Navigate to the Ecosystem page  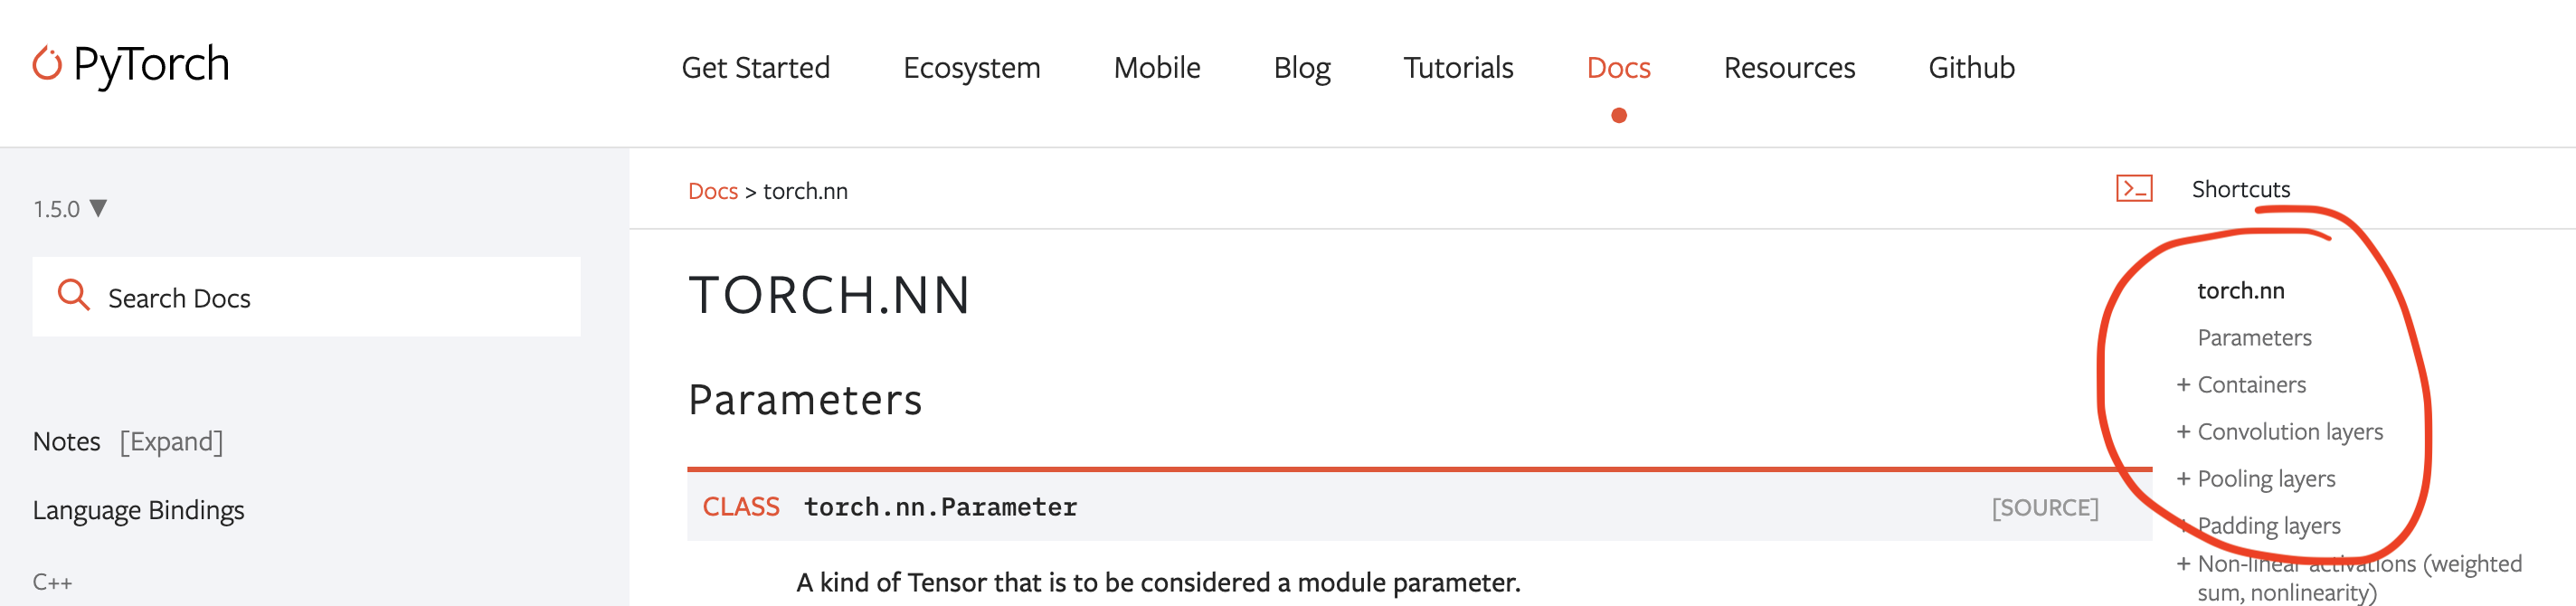click(x=972, y=67)
